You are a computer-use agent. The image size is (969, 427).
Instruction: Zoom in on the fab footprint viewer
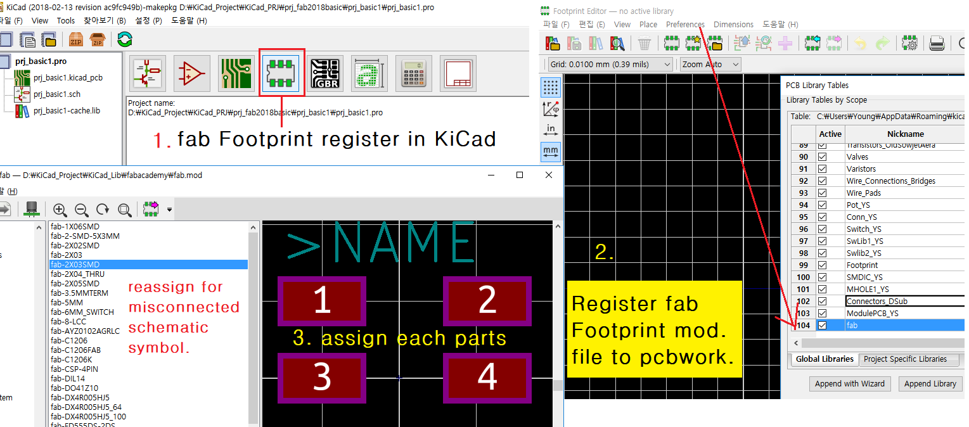point(60,209)
